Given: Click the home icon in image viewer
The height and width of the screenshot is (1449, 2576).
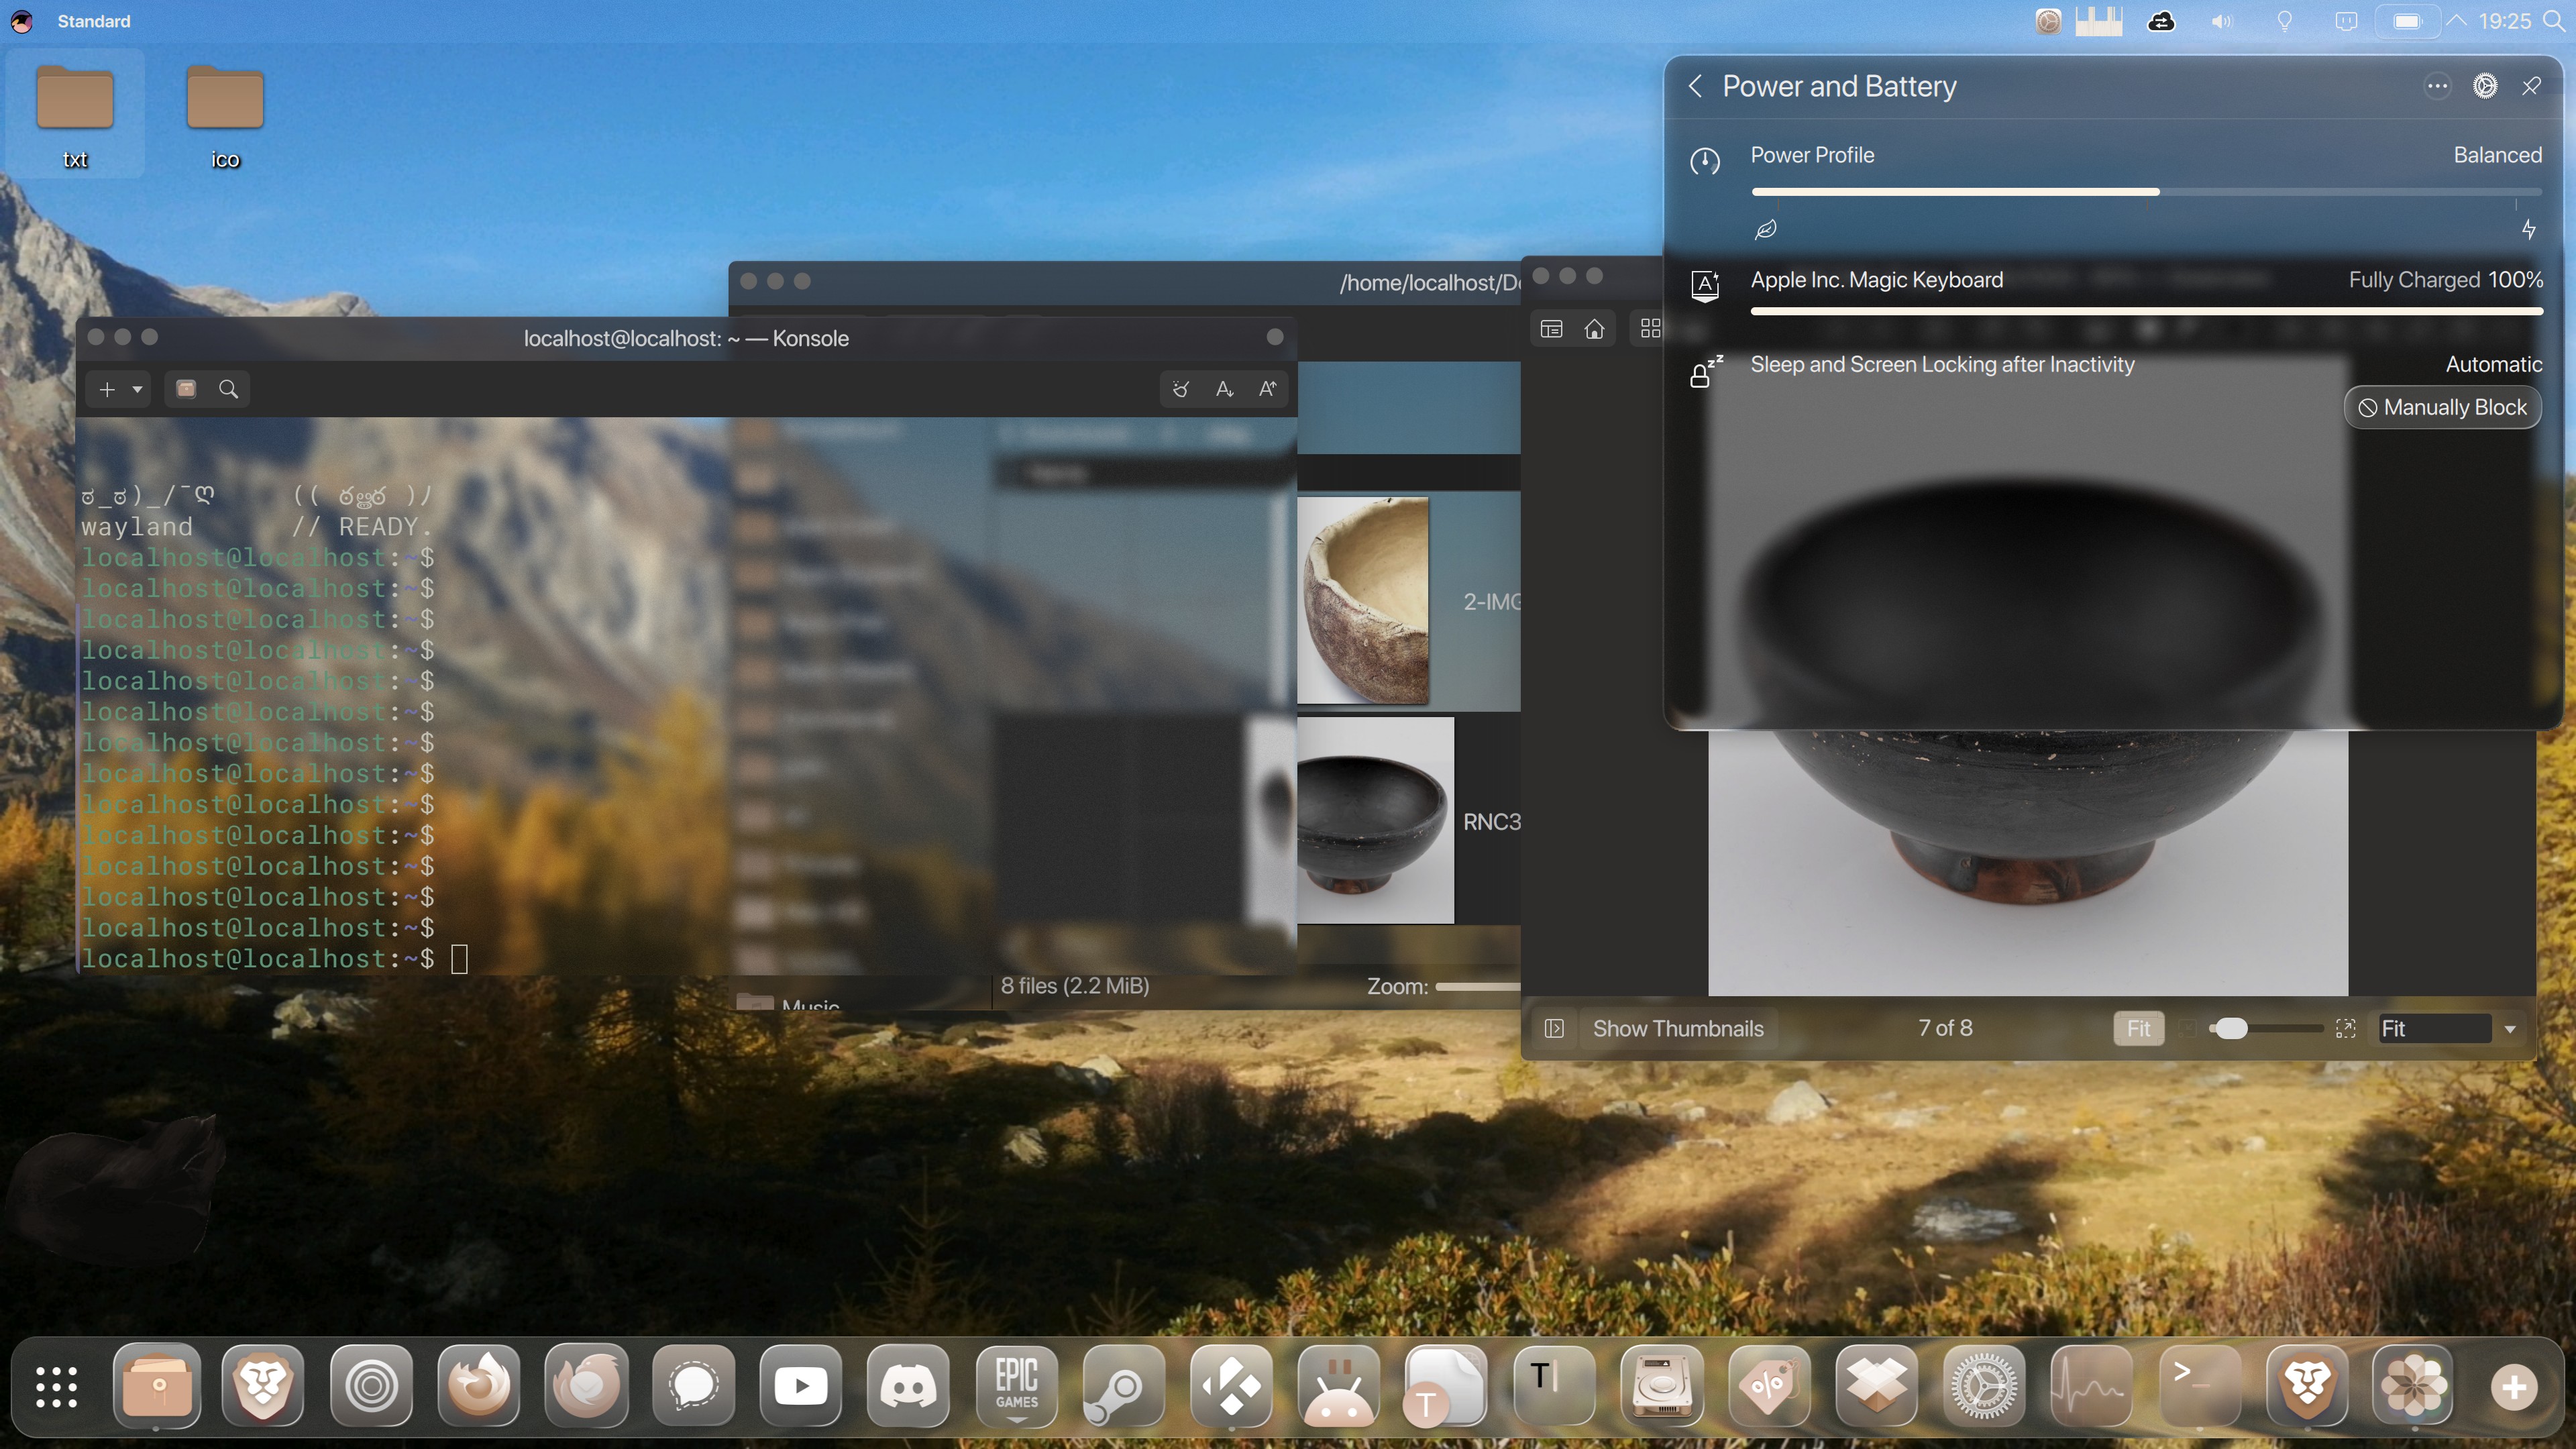Looking at the screenshot, I should (1594, 328).
